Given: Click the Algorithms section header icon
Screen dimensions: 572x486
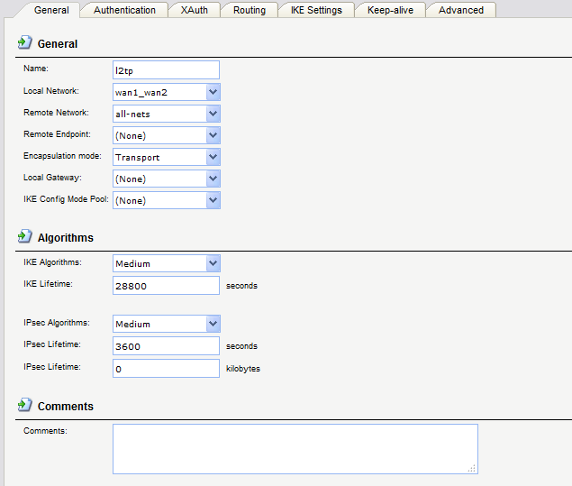Looking at the screenshot, I should 25,237.
